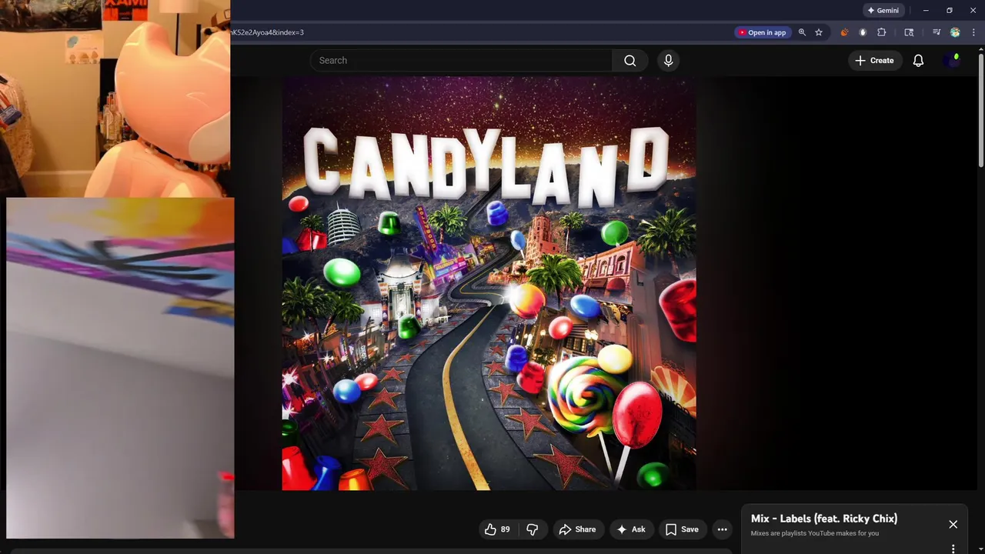
Task: Dislike the video with thumbs down
Action: pos(532,529)
